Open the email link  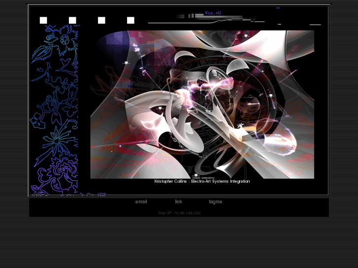pos(141,202)
